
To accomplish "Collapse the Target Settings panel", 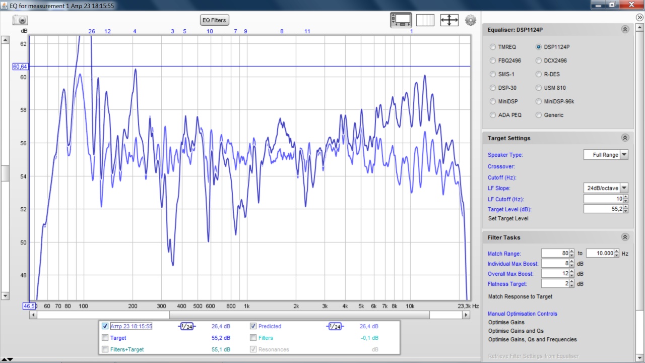I will coord(625,138).
